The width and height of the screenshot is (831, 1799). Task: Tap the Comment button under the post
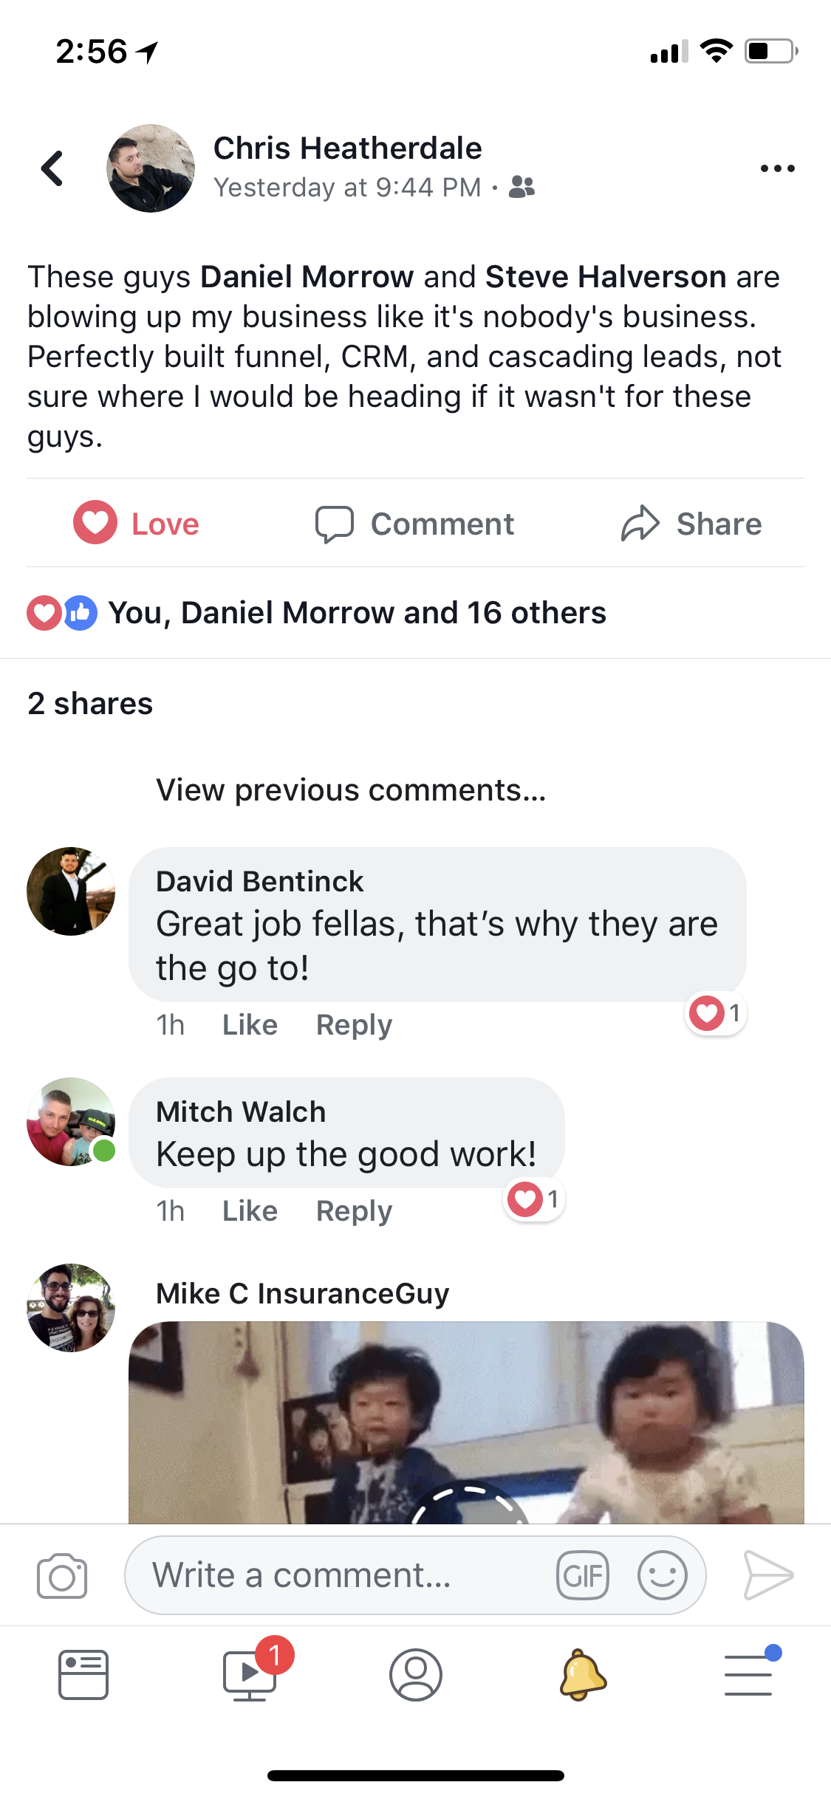[414, 524]
